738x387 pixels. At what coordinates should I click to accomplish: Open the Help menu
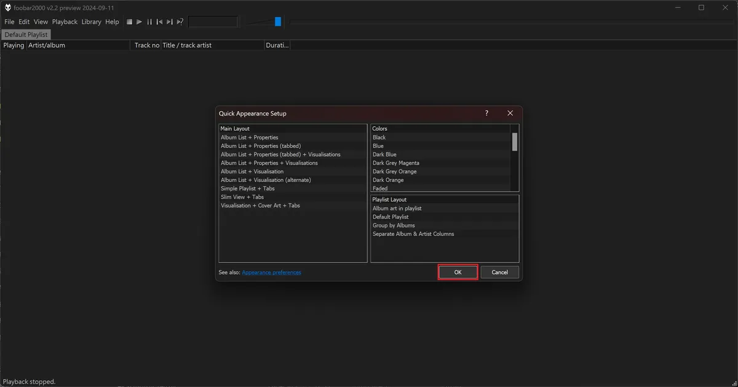(x=112, y=21)
